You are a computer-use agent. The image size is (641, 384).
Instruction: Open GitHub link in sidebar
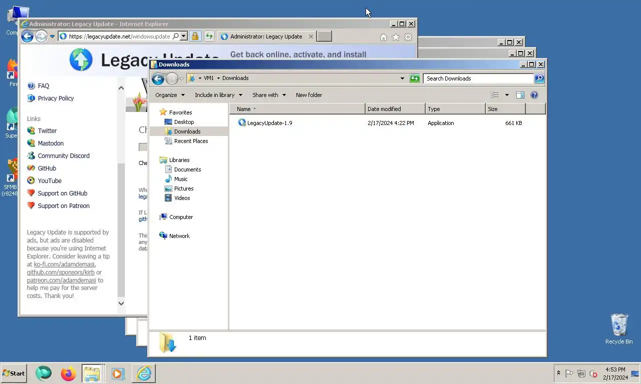[47, 168]
